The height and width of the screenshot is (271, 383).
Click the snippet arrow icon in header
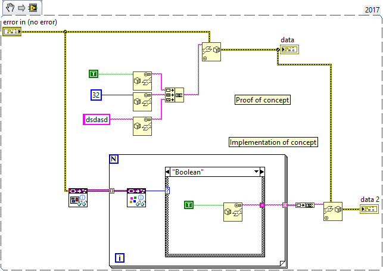tap(21, 8)
